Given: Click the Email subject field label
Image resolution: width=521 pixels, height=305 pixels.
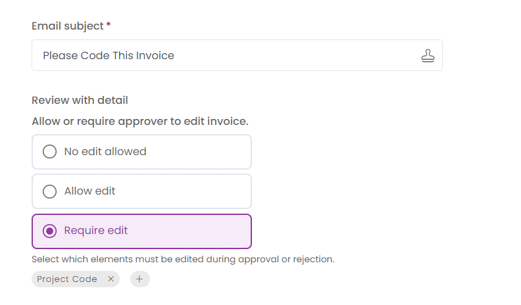Looking at the screenshot, I should (68, 26).
